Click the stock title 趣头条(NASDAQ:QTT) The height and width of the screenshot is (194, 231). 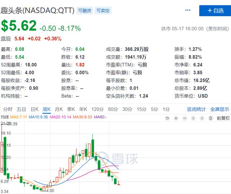[38, 10]
